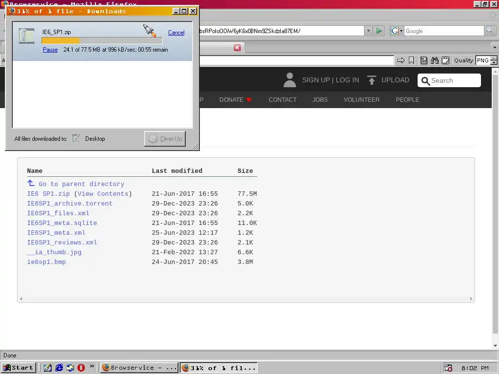Cancel the IE6_SP1.zip download

point(176,33)
